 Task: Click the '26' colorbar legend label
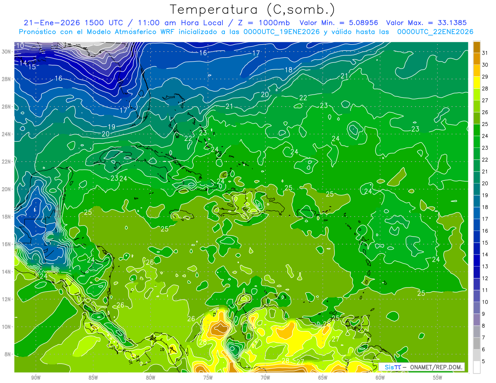coord(485,112)
